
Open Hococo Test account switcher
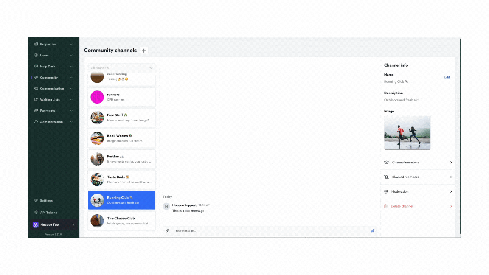pyautogui.click(x=53, y=224)
